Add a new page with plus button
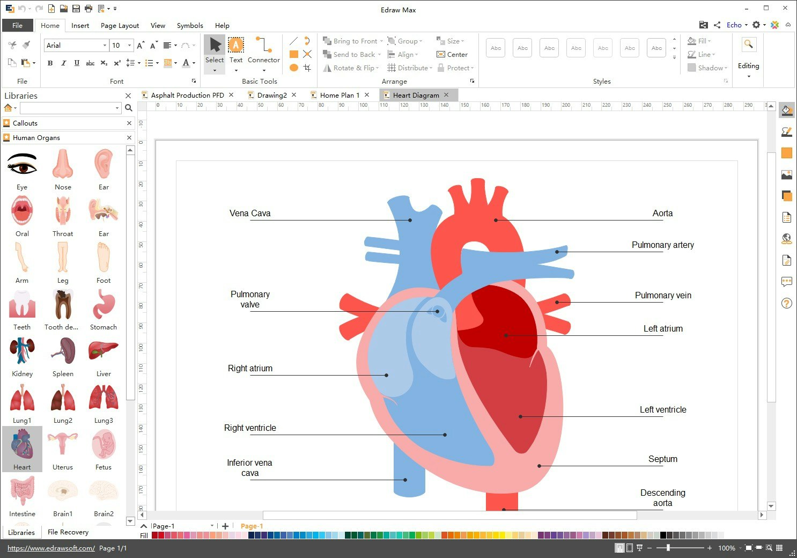Viewport: 797px width, 558px height. click(x=225, y=526)
